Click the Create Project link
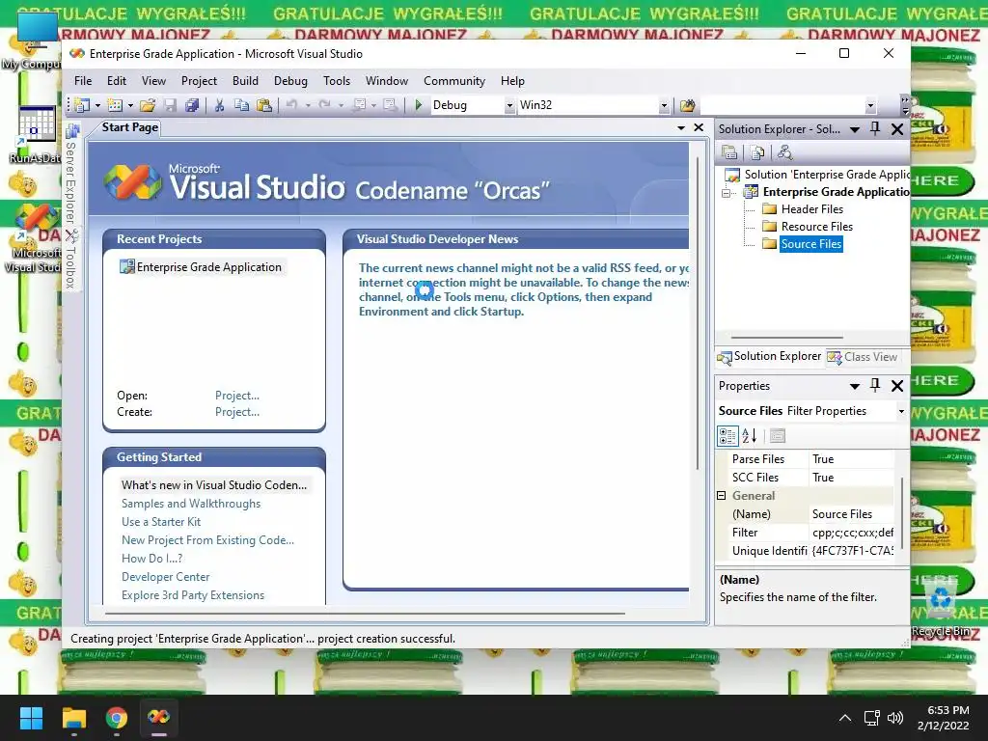988x741 pixels. [x=237, y=412]
